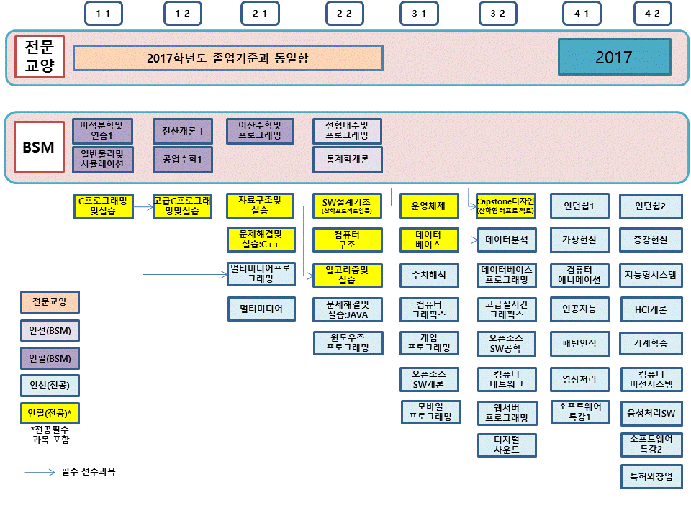The width and height of the screenshot is (691, 518).
Task: Select the 1-1 semester label
Action: pyautogui.click(x=103, y=14)
